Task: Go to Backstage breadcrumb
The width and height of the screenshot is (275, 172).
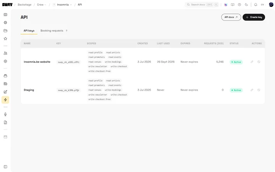Action: [x=24, y=5]
